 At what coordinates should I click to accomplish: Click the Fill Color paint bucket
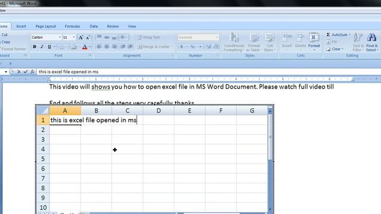(x=74, y=46)
